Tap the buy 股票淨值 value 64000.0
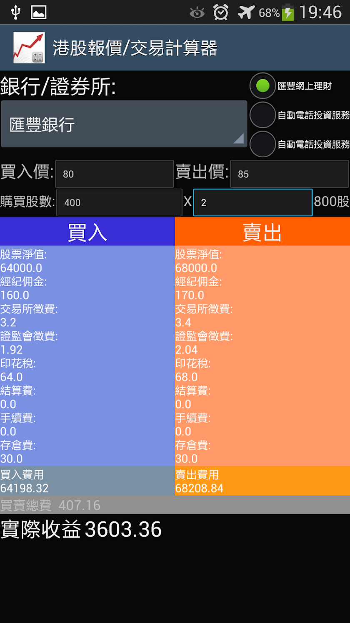 21,268
